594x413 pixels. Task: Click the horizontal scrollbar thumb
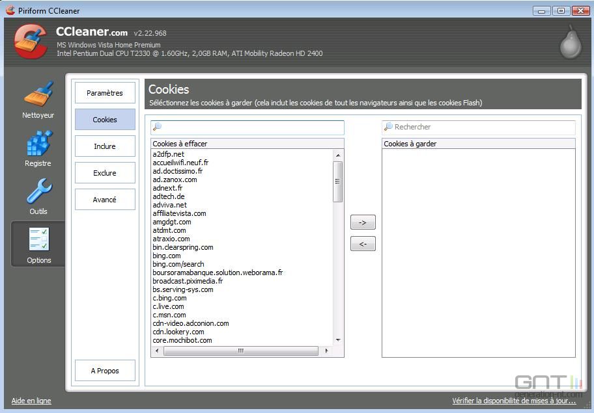click(x=241, y=351)
